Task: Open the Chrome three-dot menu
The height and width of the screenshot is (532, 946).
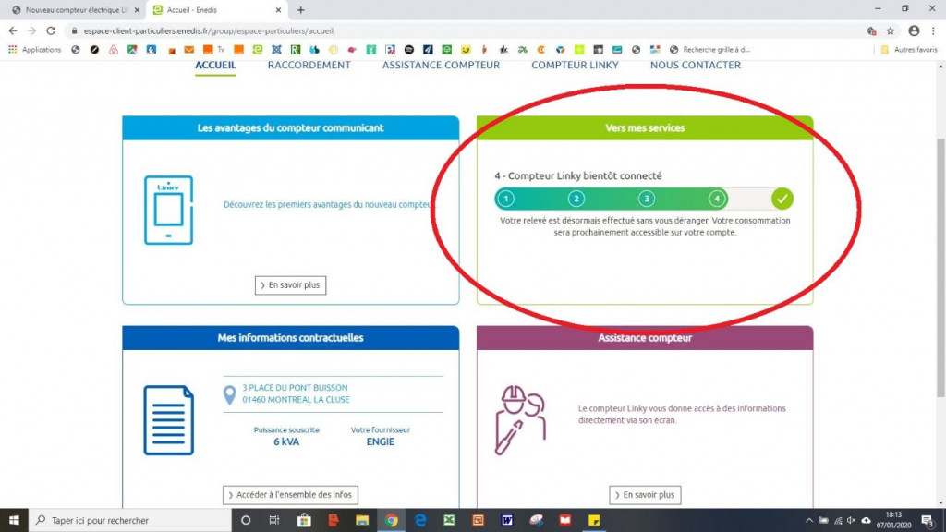Action: pos(933,30)
